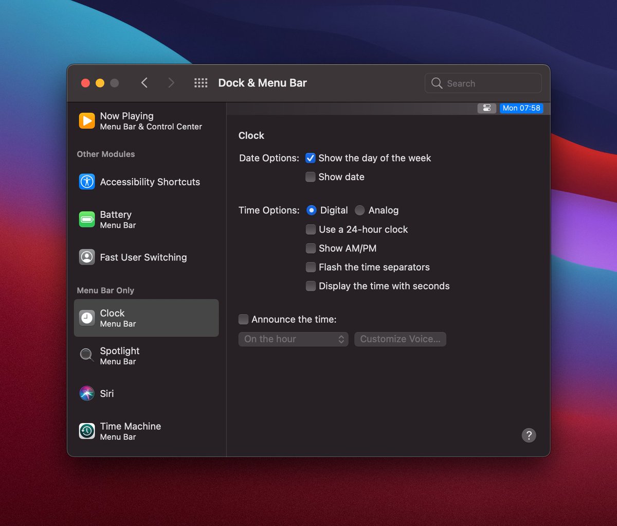Enable Announce the time
The image size is (617, 526).
243,319
